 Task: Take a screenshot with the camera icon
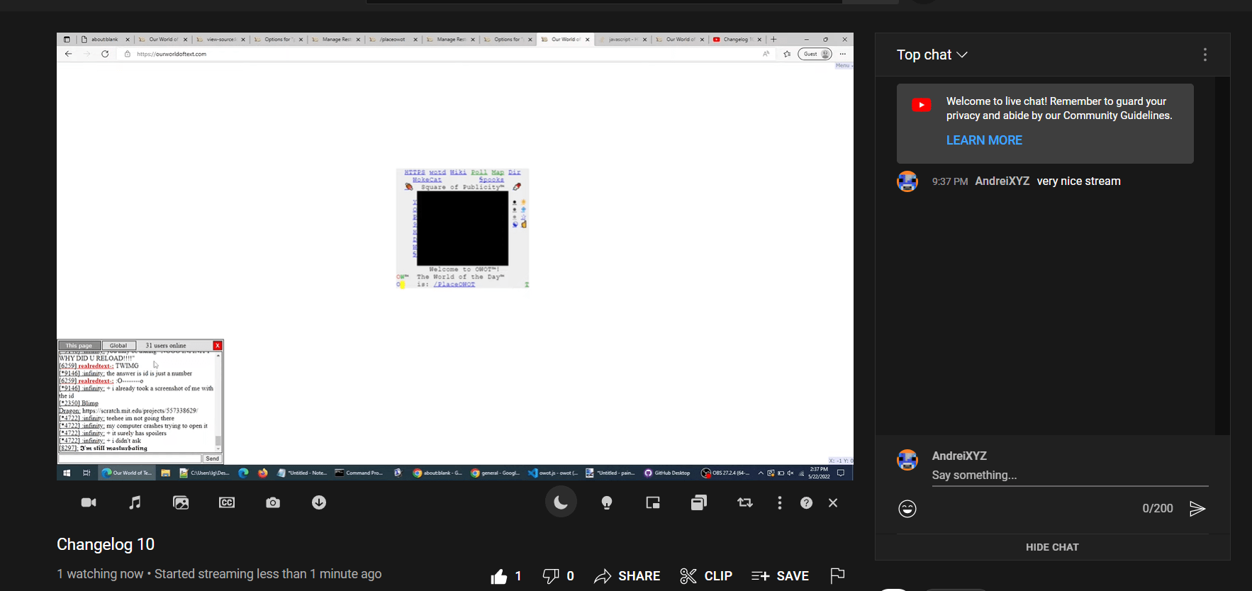click(273, 502)
